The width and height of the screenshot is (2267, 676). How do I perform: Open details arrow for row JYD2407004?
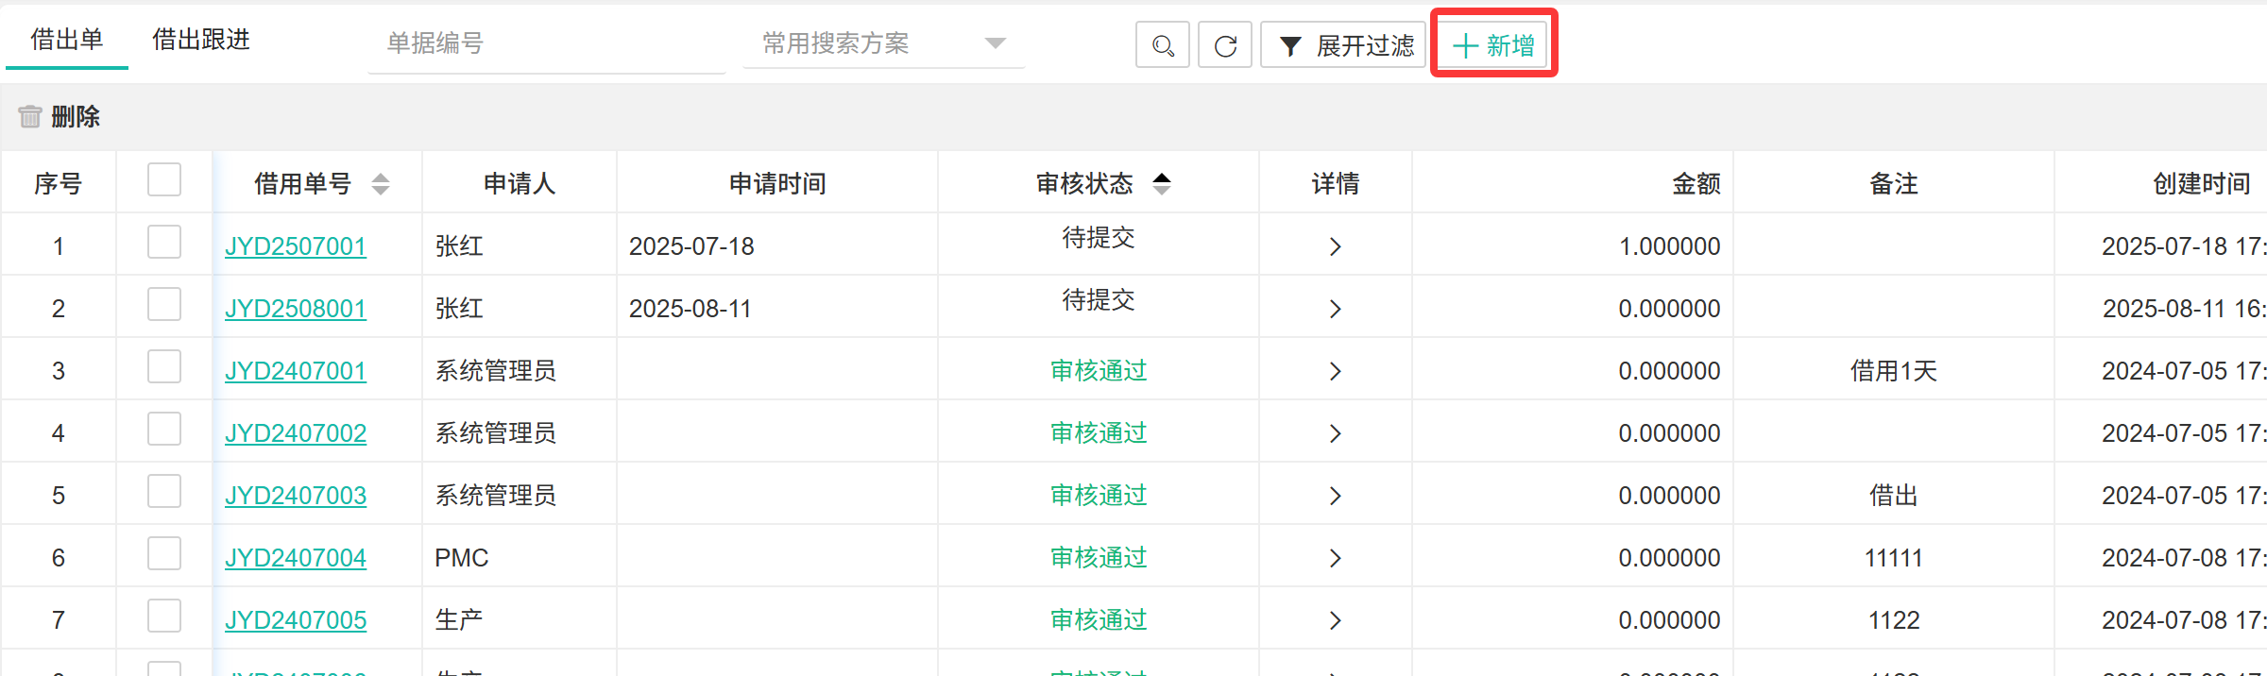coord(1335,558)
